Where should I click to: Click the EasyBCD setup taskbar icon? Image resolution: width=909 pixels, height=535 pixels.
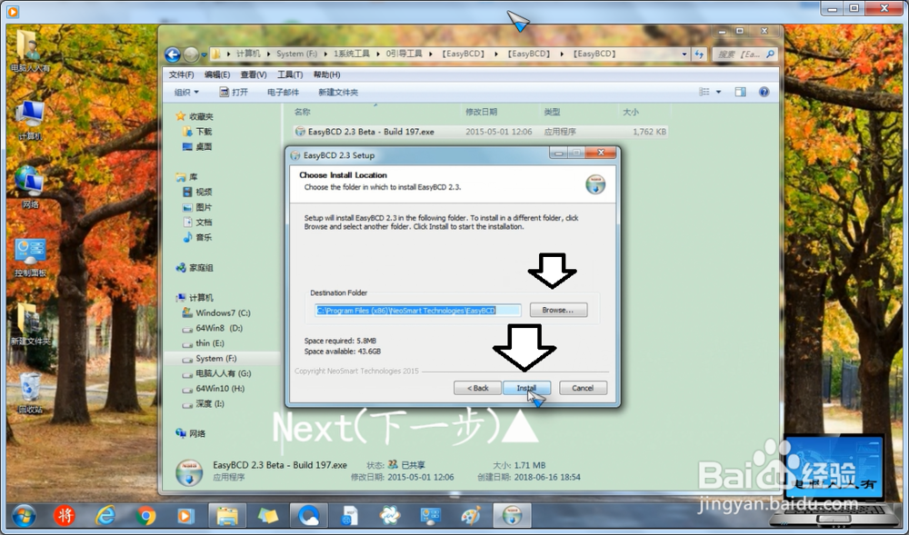(512, 515)
